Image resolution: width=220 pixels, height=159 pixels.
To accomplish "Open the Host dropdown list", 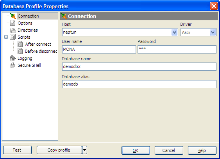I will pos(174,32).
